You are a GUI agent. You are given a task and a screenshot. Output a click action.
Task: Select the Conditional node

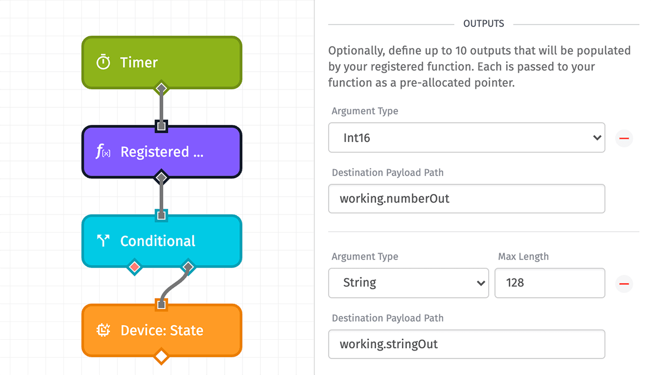click(x=162, y=241)
